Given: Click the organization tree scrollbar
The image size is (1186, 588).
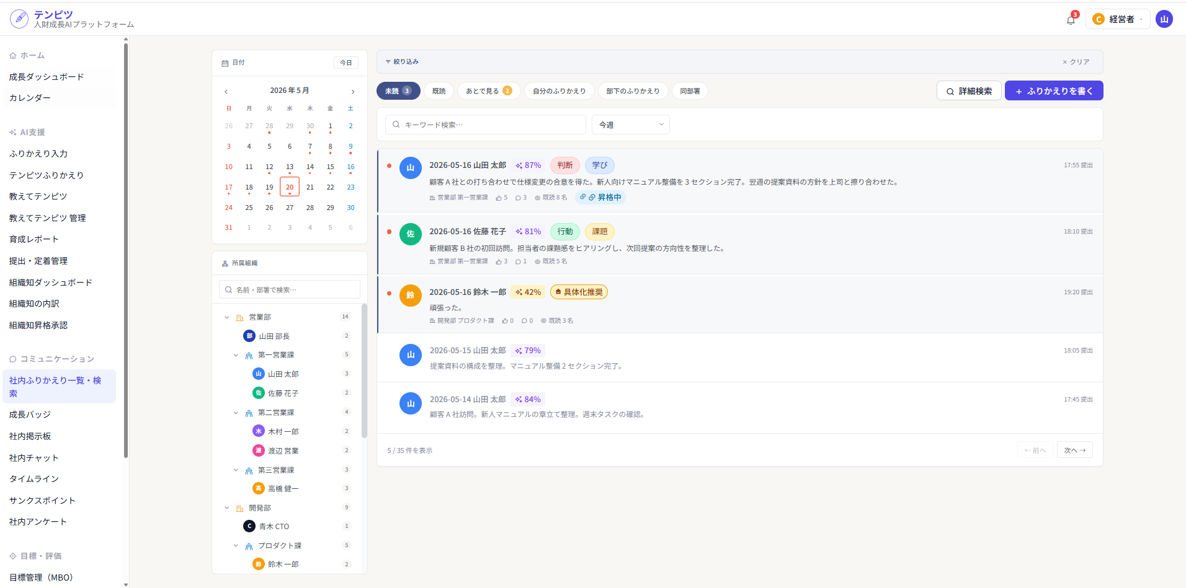Looking at the screenshot, I should [x=364, y=371].
